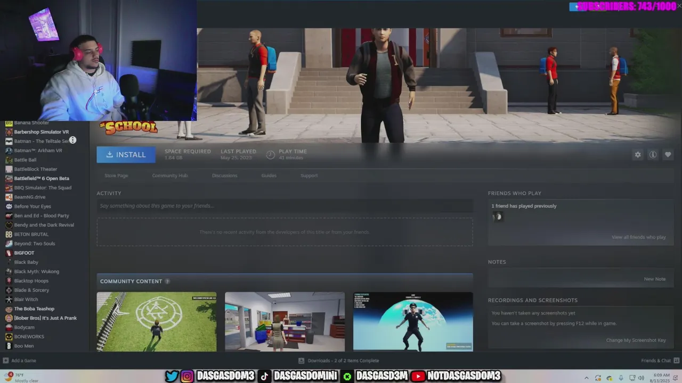682x383 pixels.
Task: Select Beyond: Two Souls in library
Action: (x=35, y=244)
